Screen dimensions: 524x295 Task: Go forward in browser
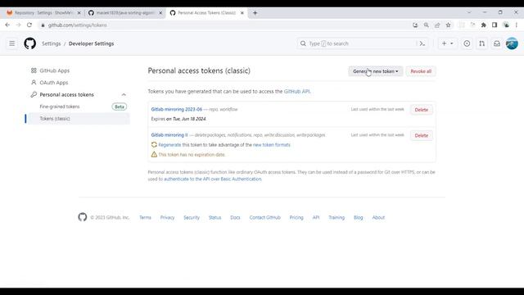tap(18, 25)
